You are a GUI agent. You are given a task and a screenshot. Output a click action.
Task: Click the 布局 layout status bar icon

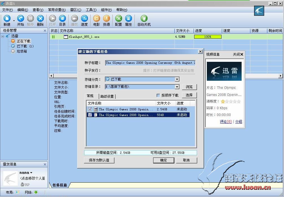(18, 192)
